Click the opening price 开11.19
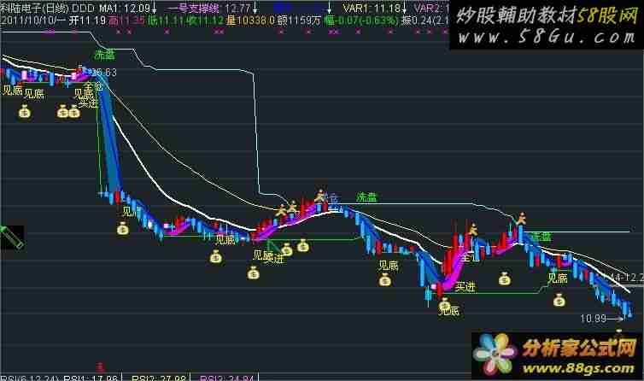 (87, 21)
